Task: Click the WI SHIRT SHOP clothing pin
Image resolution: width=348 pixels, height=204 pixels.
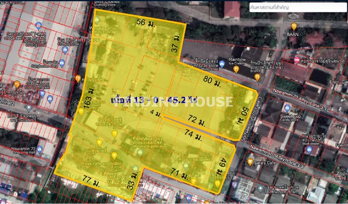Action: 65,50
